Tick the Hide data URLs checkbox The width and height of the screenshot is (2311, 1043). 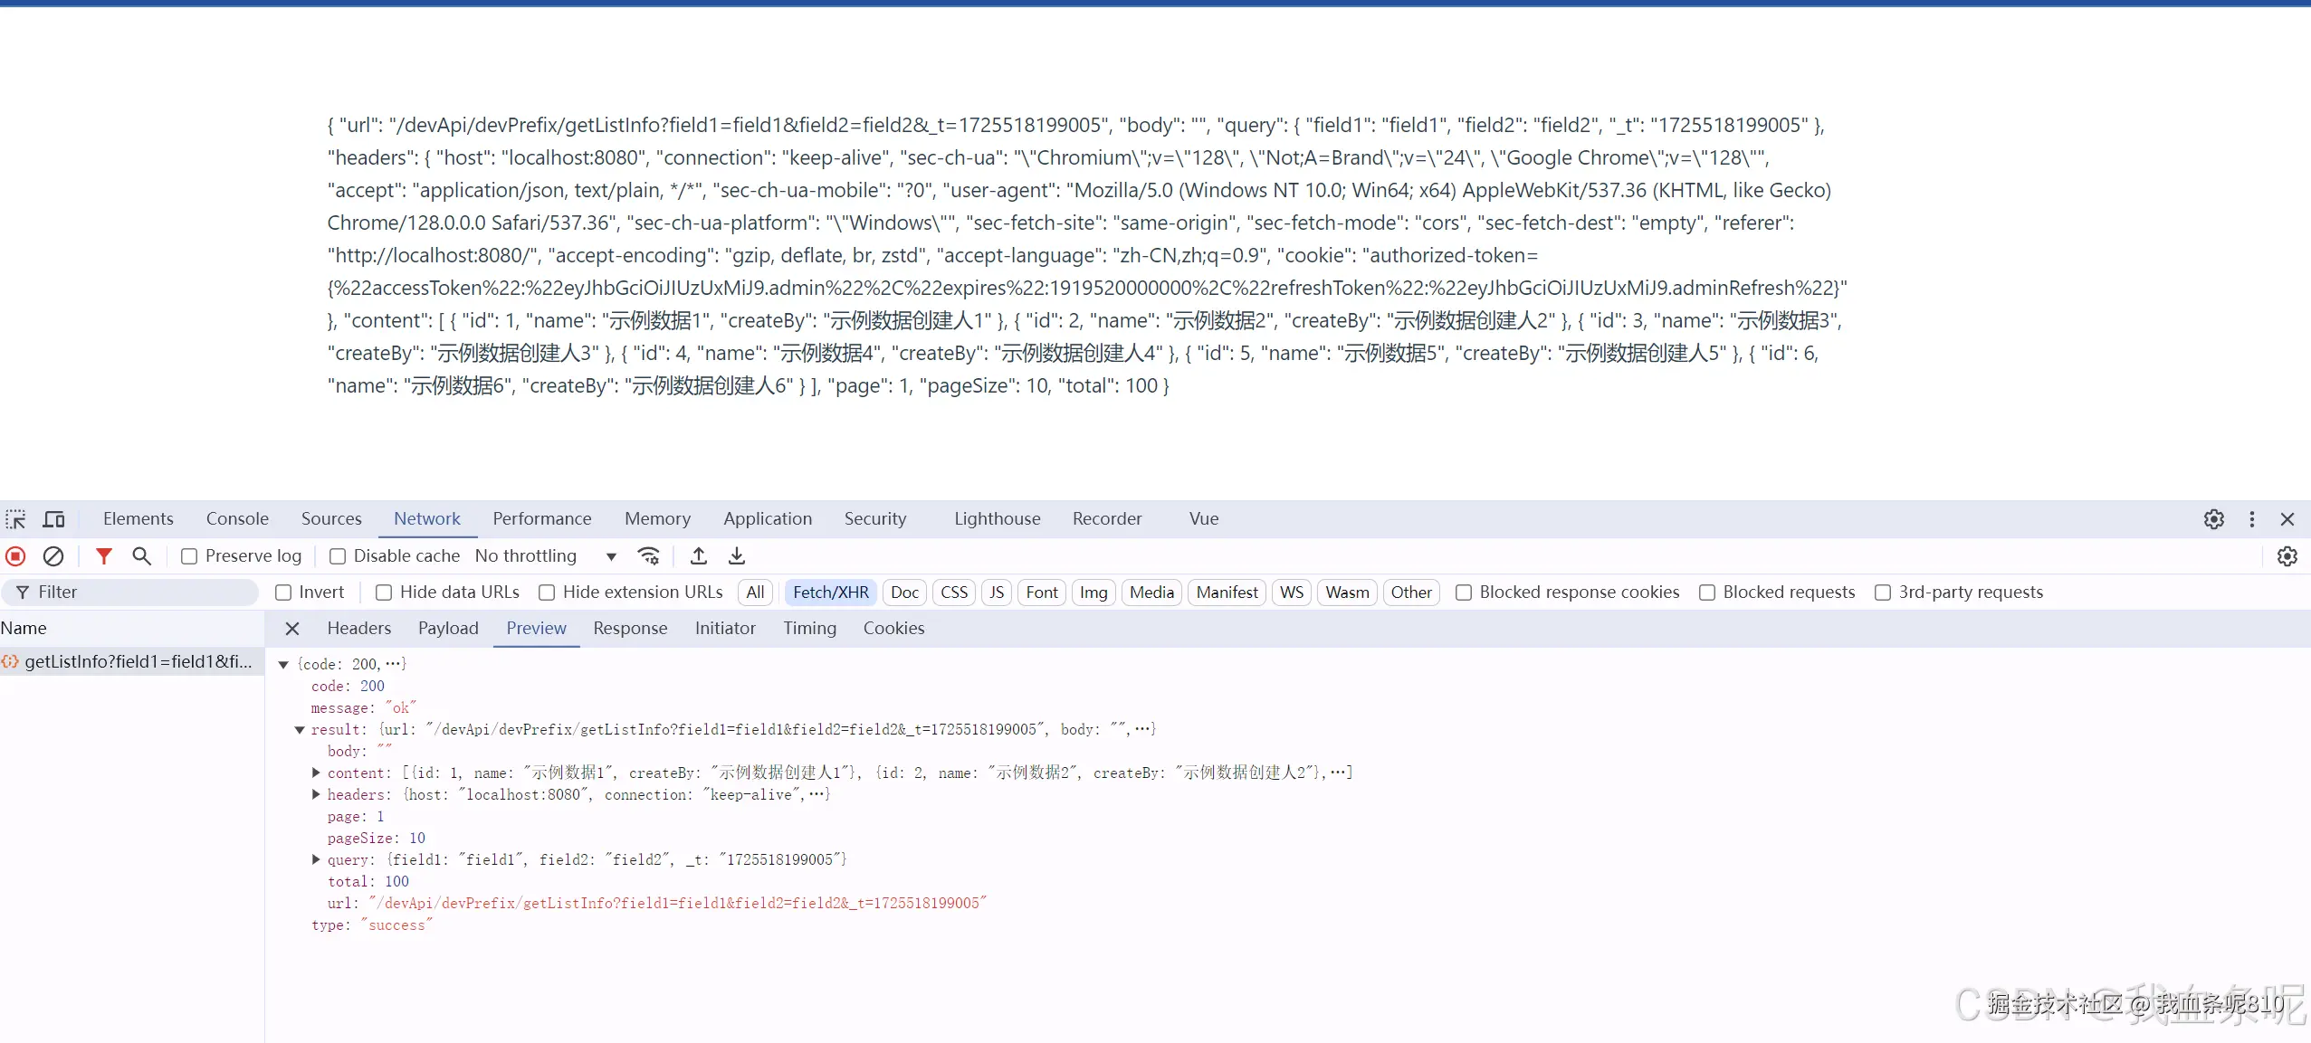(384, 593)
